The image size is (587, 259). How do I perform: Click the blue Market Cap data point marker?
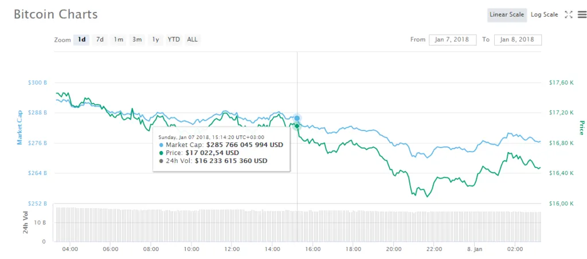pyautogui.click(x=298, y=118)
